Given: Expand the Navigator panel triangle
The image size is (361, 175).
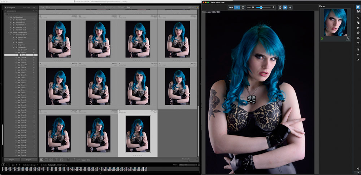Looking at the screenshot, I should coord(5,7).
